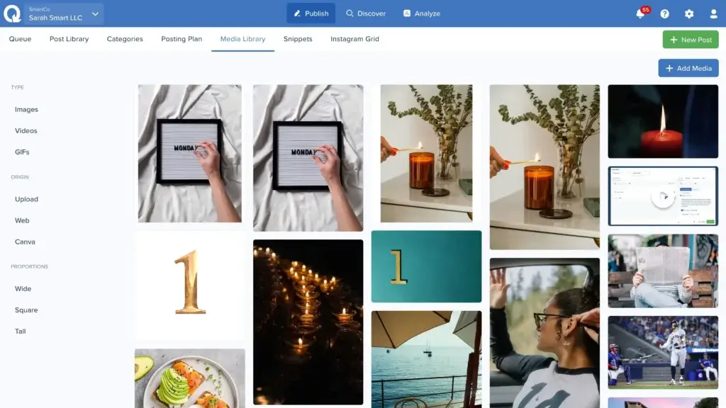Click the green New Post button
The width and height of the screenshot is (726, 408).
coord(691,40)
